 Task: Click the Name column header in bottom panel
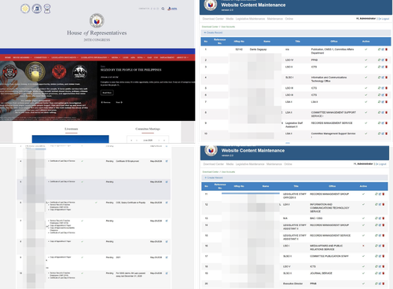click(x=266, y=186)
